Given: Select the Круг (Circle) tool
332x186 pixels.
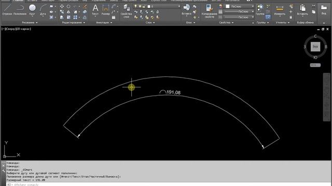Looking at the screenshot, I should [32, 10].
